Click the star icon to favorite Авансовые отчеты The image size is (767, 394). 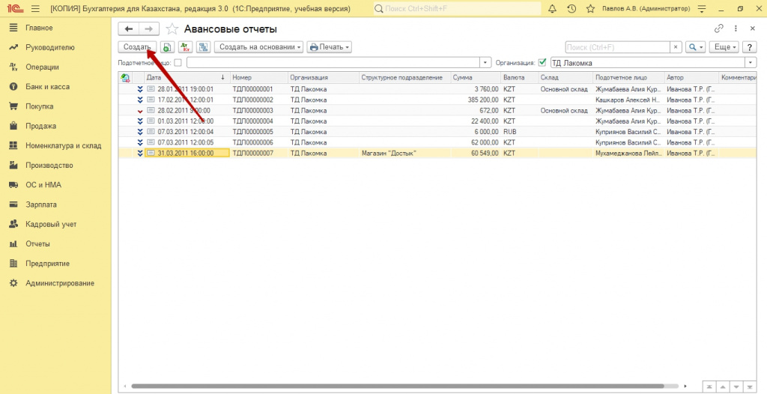[x=172, y=29]
